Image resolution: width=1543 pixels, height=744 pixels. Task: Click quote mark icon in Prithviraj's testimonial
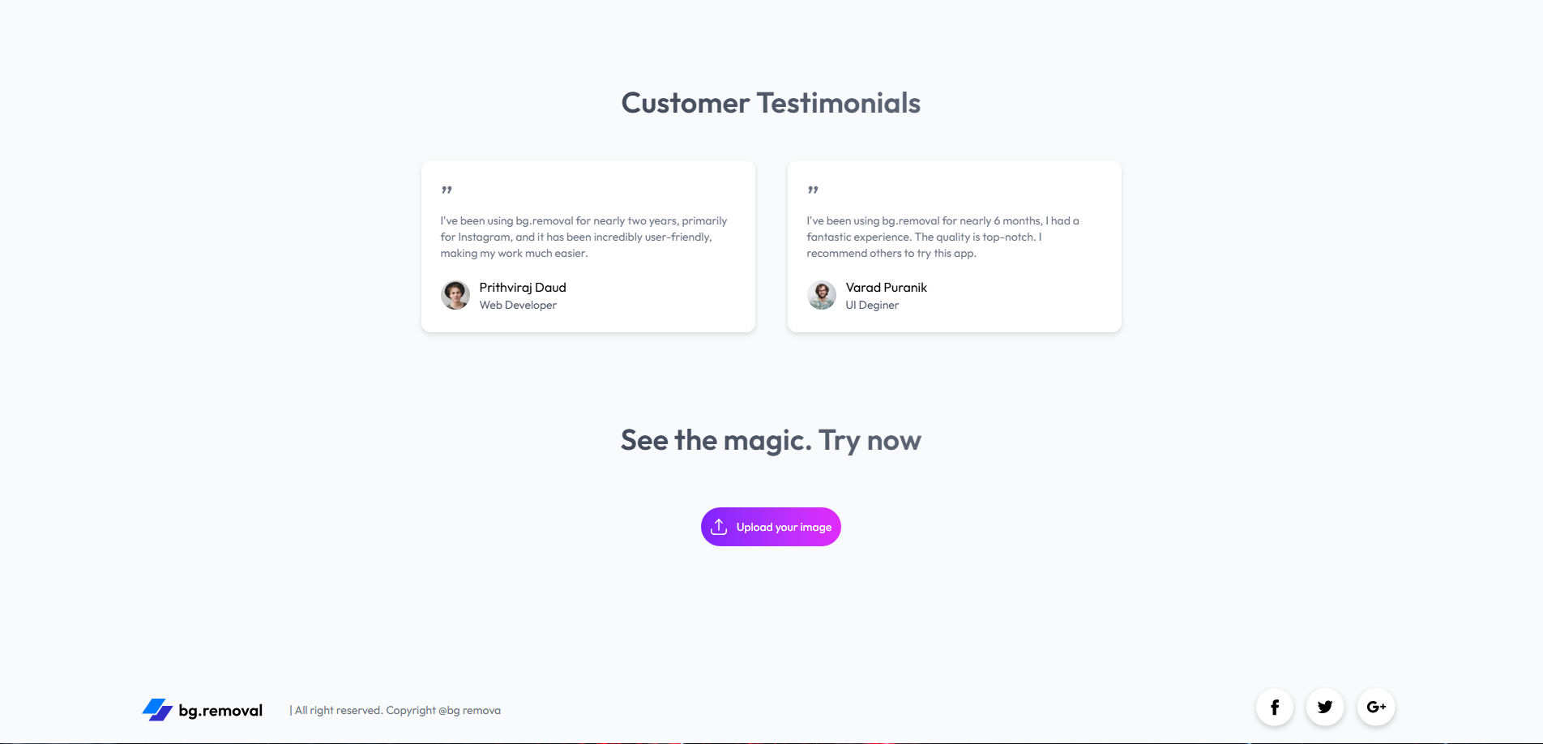[447, 190]
